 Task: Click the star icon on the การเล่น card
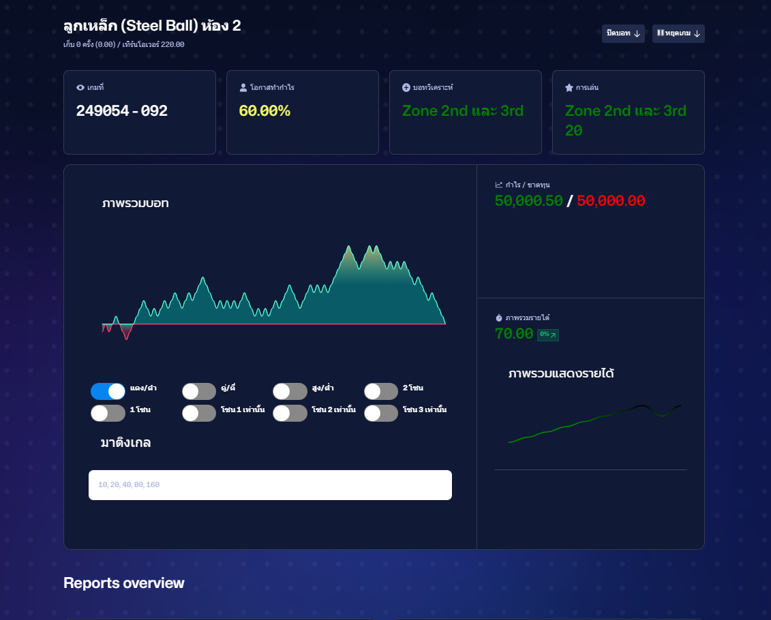click(x=569, y=87)
